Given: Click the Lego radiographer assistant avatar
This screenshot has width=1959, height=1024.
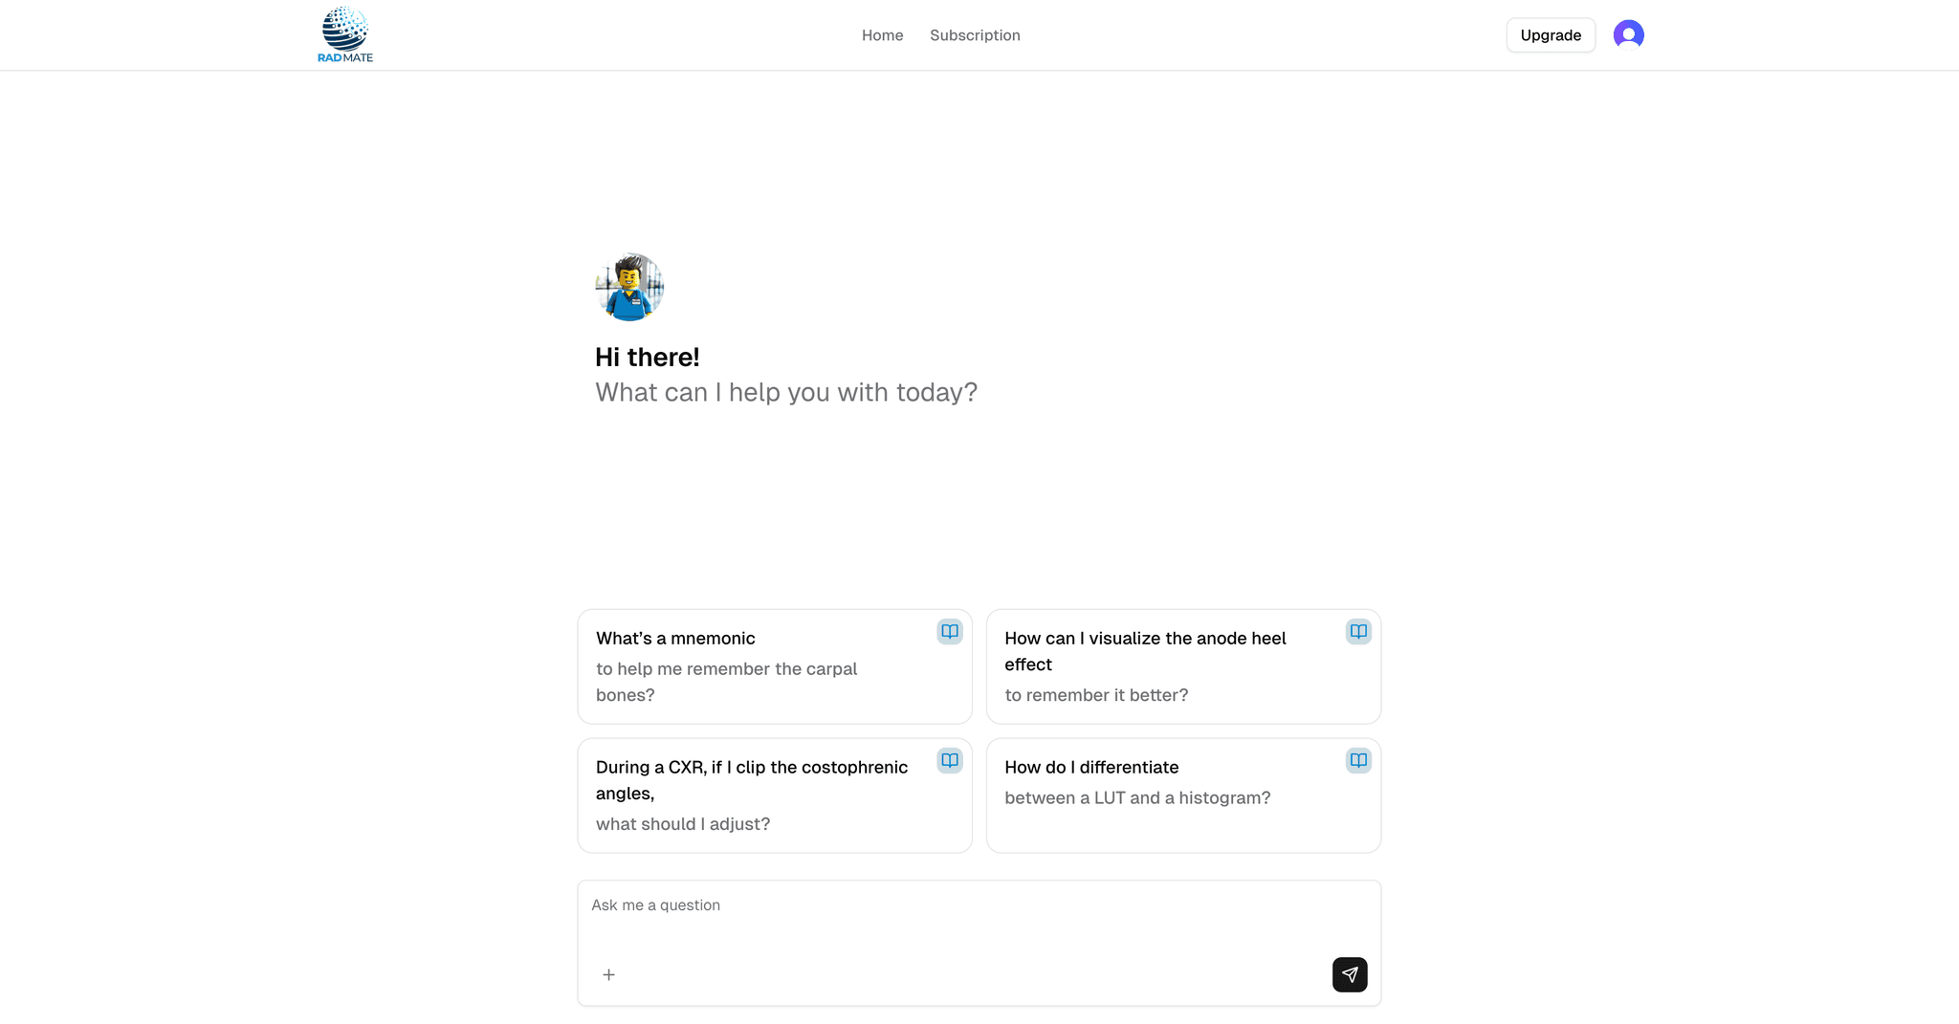Looking at the screenshot, I should (x=629, y=287).
